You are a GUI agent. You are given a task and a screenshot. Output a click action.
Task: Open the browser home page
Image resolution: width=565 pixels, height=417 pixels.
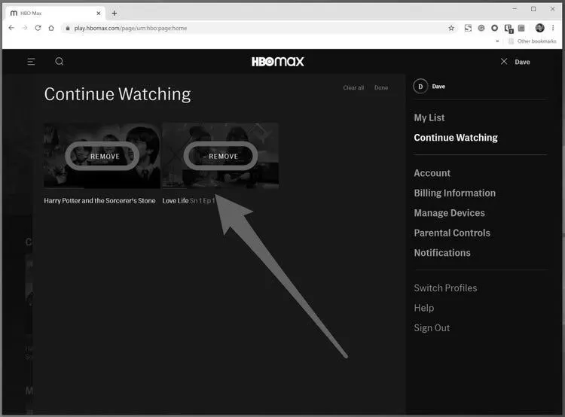[x=51, y=28]
